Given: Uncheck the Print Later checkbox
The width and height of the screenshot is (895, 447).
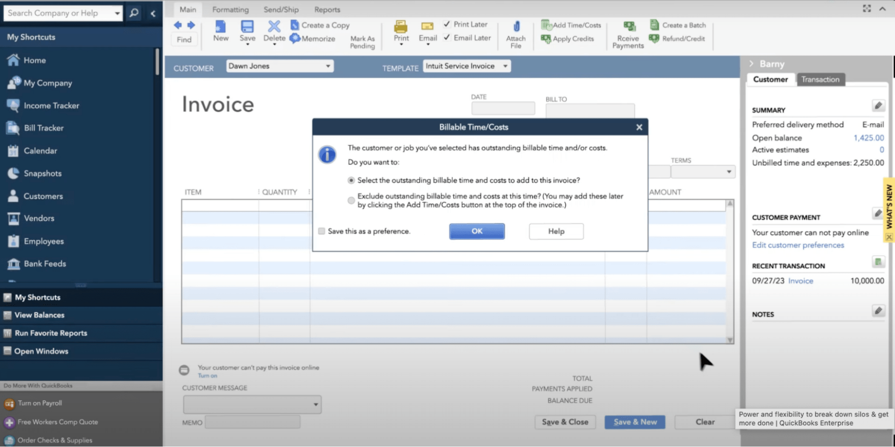Looking at the screenshot, I should tap(447, 24).
